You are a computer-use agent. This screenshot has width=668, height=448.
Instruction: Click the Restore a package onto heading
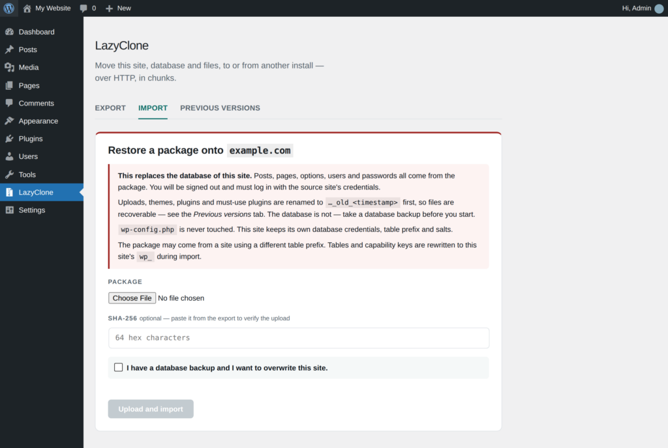tap(166, 150)
